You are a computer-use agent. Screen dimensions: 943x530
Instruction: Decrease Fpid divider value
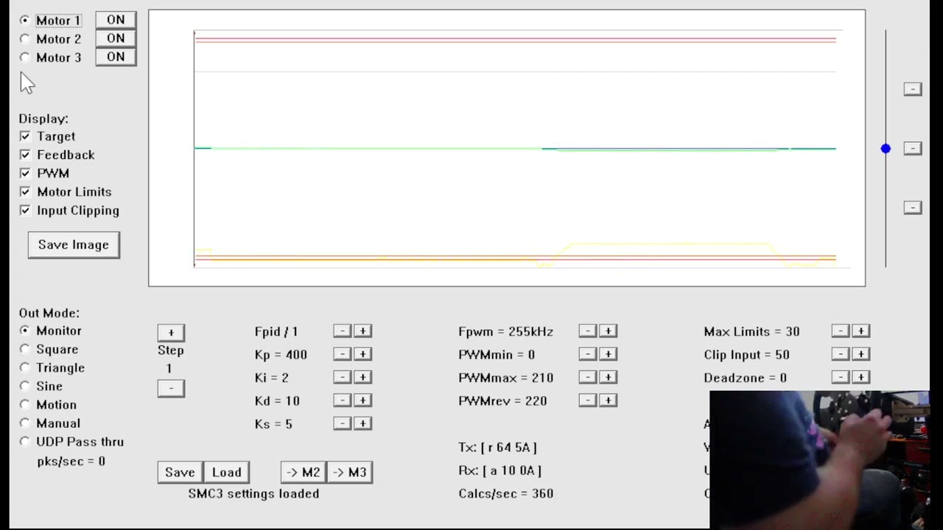342,331
